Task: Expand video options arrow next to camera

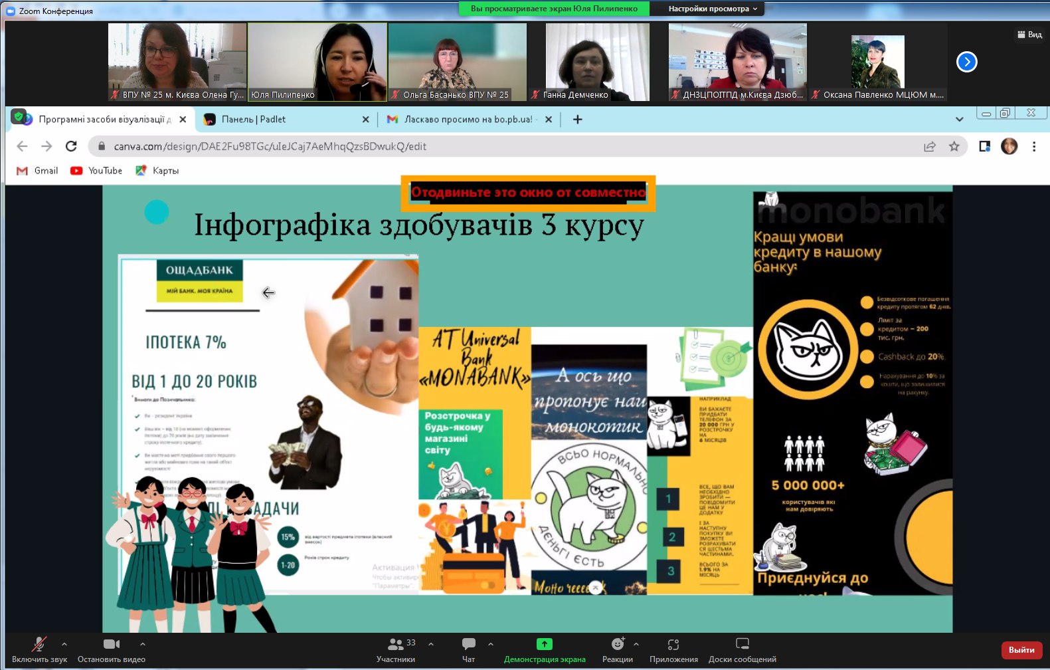Action: coord(143,644)
